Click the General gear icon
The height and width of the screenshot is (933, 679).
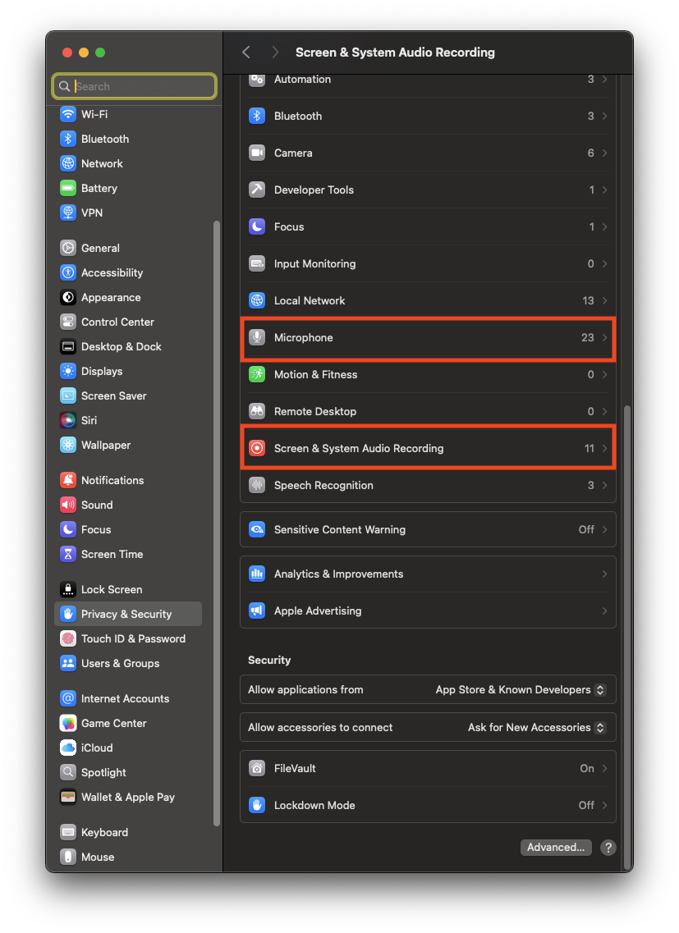coord(68,248)
